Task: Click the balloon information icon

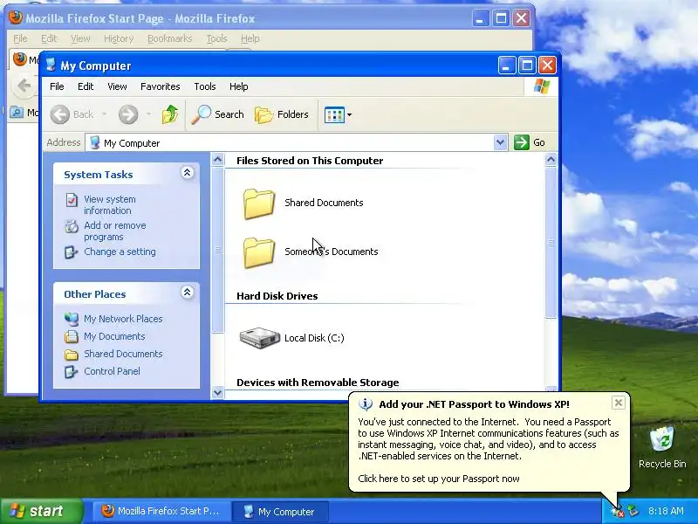Action: click(x=365, y=404)
